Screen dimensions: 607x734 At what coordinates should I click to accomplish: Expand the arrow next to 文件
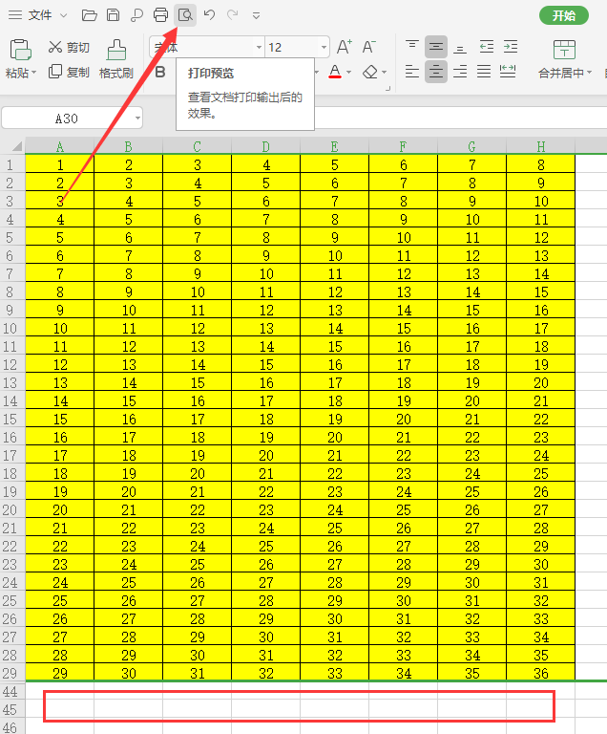point(64,15)
